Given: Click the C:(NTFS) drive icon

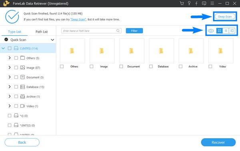Looking at the screenshot, I should [16, 48].
